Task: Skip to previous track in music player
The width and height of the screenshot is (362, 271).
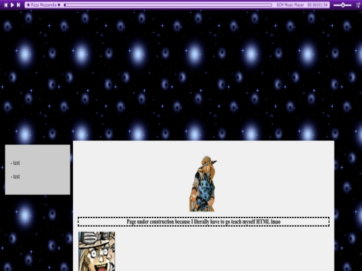Action: click(x=6, y=5)
